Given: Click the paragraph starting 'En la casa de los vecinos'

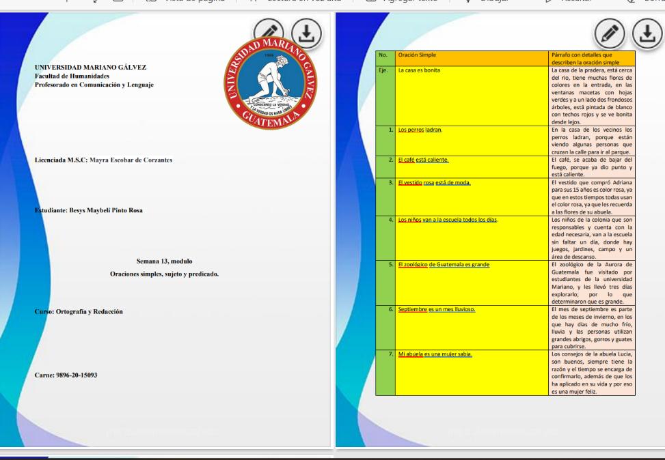Looking at the screenshot, I should pyautogui.click(x=592, y=141).
